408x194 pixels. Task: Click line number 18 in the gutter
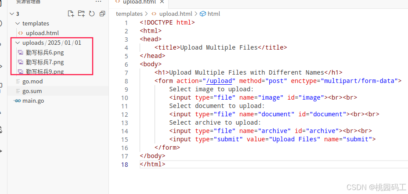coord(125,164)
